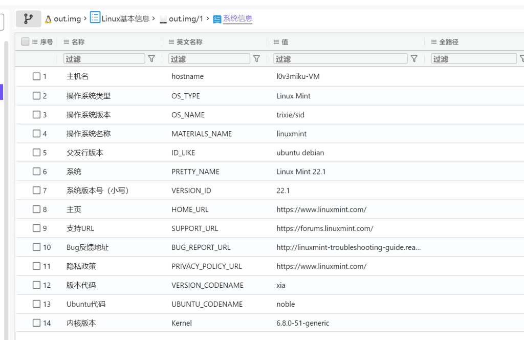This screenshot has height=340, width=524.
Task: Click the Linux penguin icon beside out.img
Action: click(48, 19)
